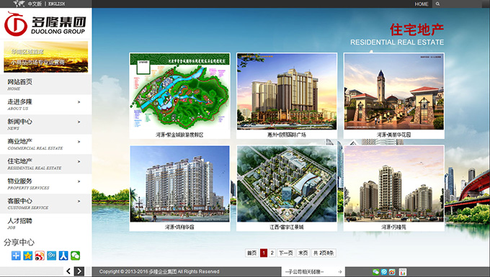Expand the 走进多隆 About Us submenu arrow

point(79,102)
